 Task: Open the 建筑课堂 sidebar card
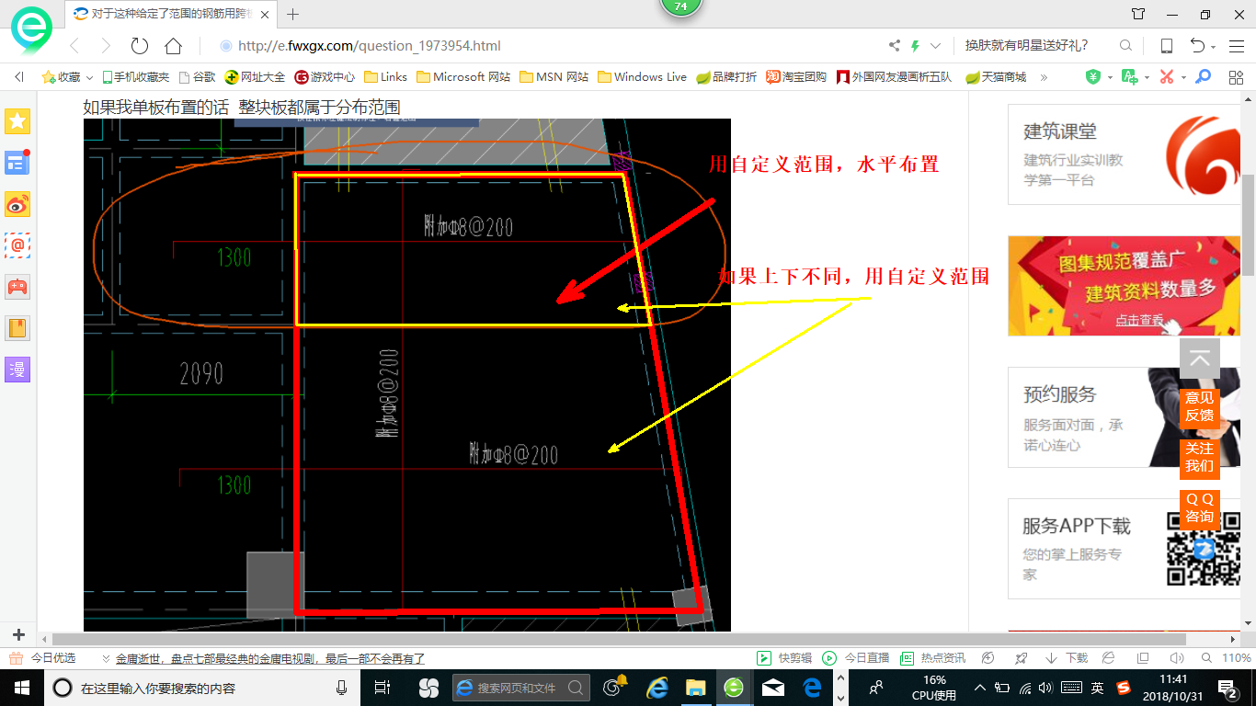[x=1124, y=154]
